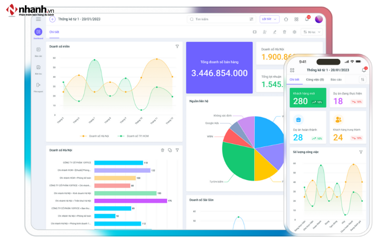Open Báo cáo in the sidebar

(38, 50)
